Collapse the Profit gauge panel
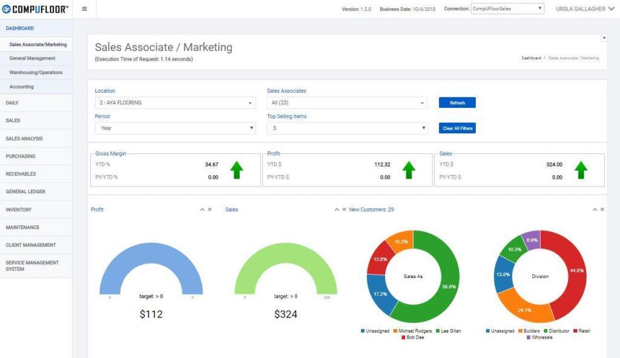This screenshot has height=358, width=620. point(202,209)
